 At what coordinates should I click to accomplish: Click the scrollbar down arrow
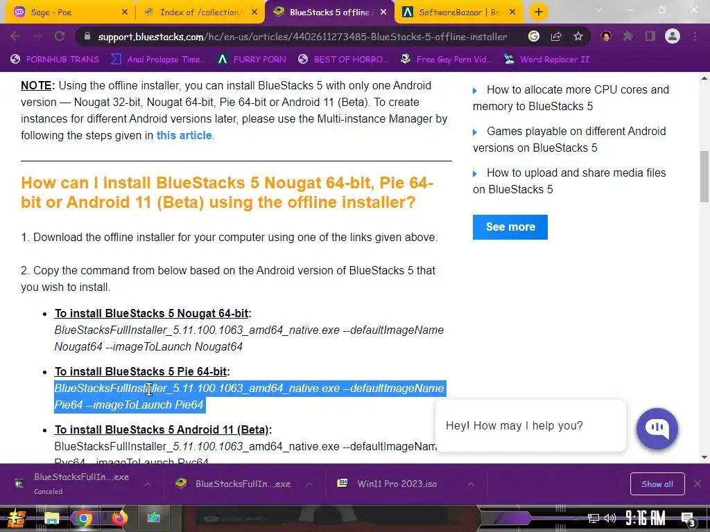click(x=704, y=457)
